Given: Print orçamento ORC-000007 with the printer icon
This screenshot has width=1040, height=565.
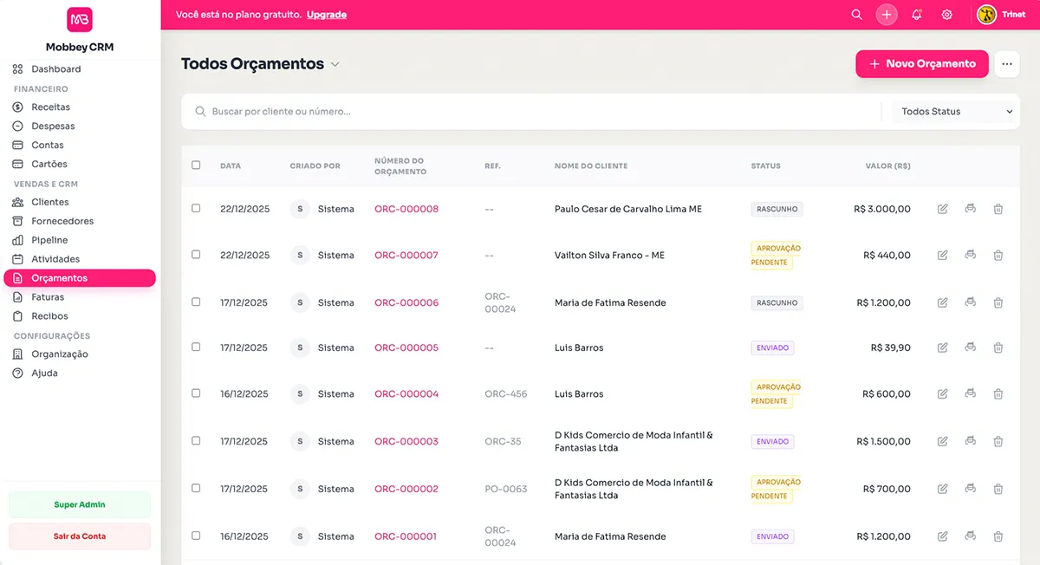Looking at the screenshot, I should pos(970,255).
